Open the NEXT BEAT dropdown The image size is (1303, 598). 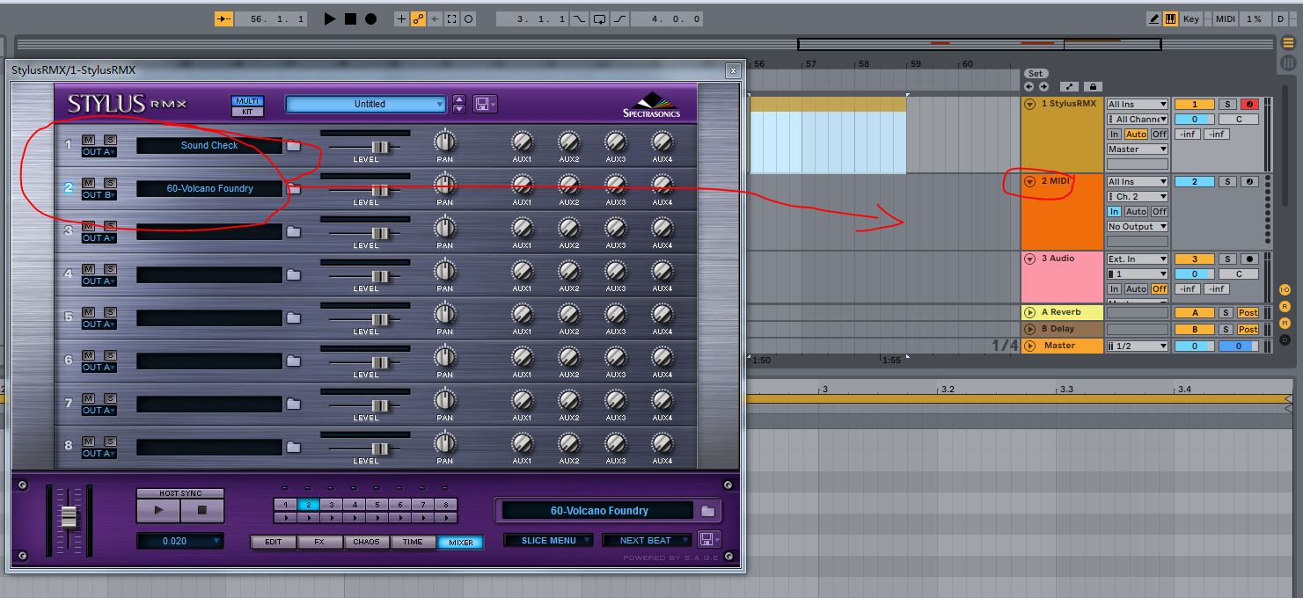(646, 540)
